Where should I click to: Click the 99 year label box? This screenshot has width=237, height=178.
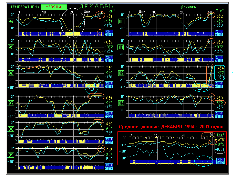pos(11,155)
